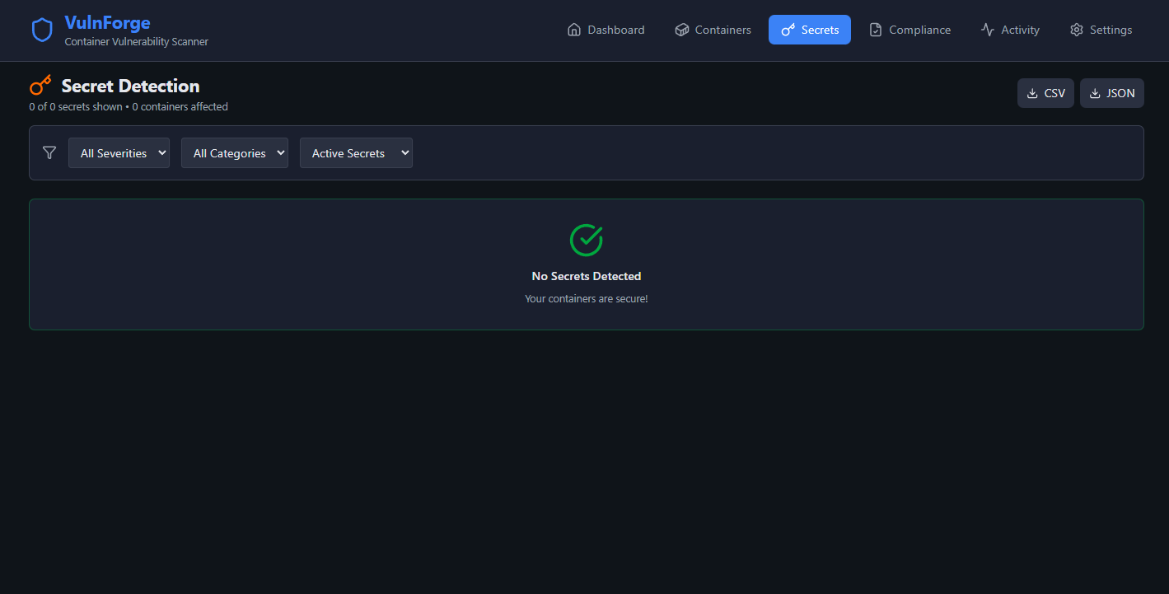
Task: Click the gear icon beside Settings
Action: pos(1076,30)
